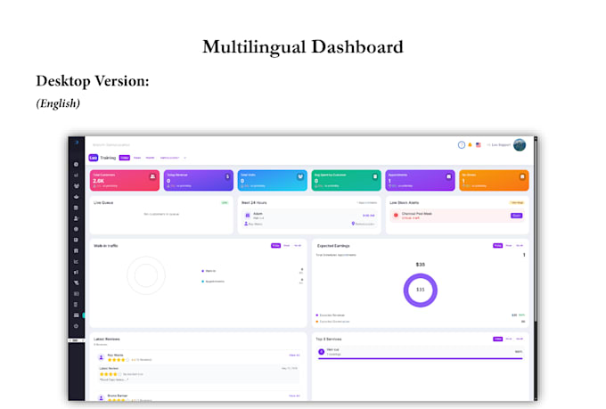606x409 pixels.
Task: Select the Today filter next to Training
Action: [x=125, y=158]
